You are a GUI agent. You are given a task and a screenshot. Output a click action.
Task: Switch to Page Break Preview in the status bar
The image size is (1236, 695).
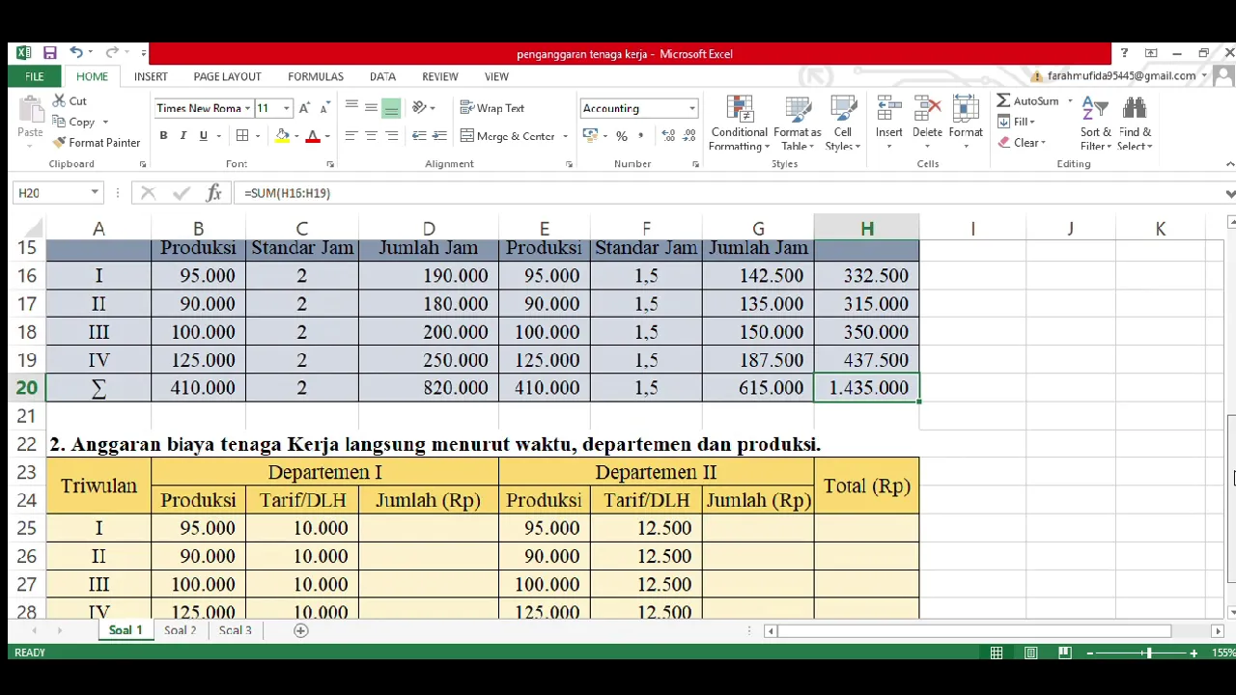coord(1065,653)
